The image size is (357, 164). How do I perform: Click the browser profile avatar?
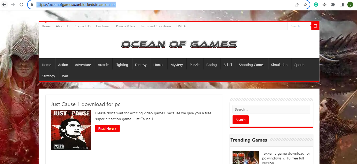point(350,5)
